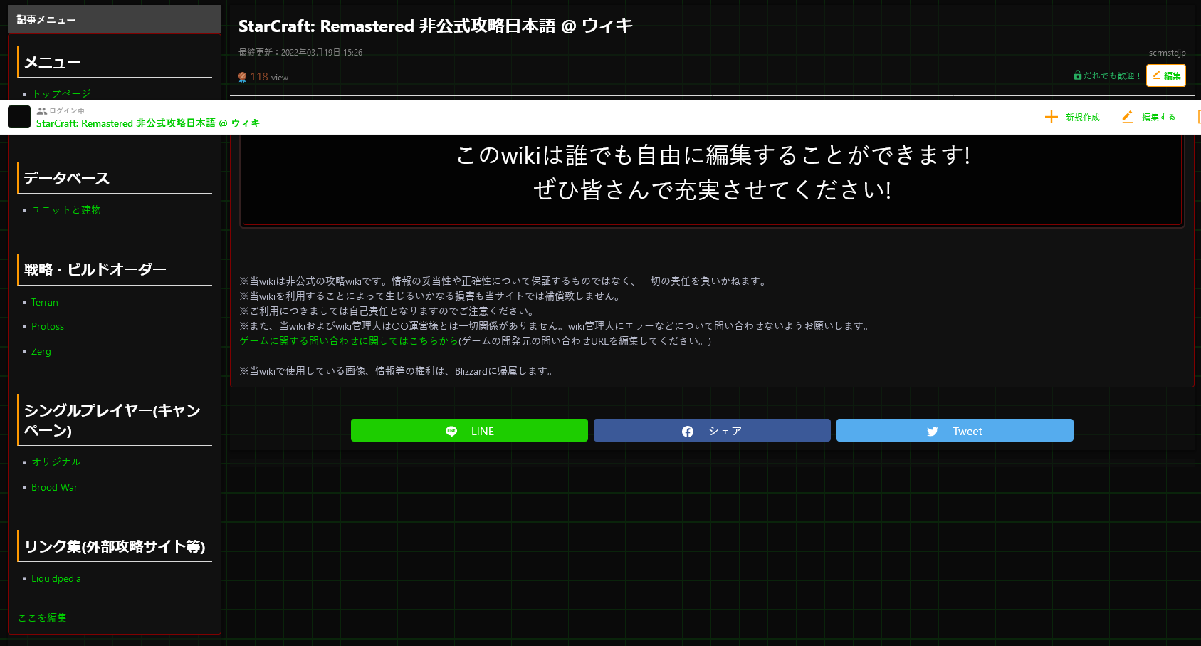Click the orange plus 新規作成 icon
1201x646 pixels.
pos(1051,117)
